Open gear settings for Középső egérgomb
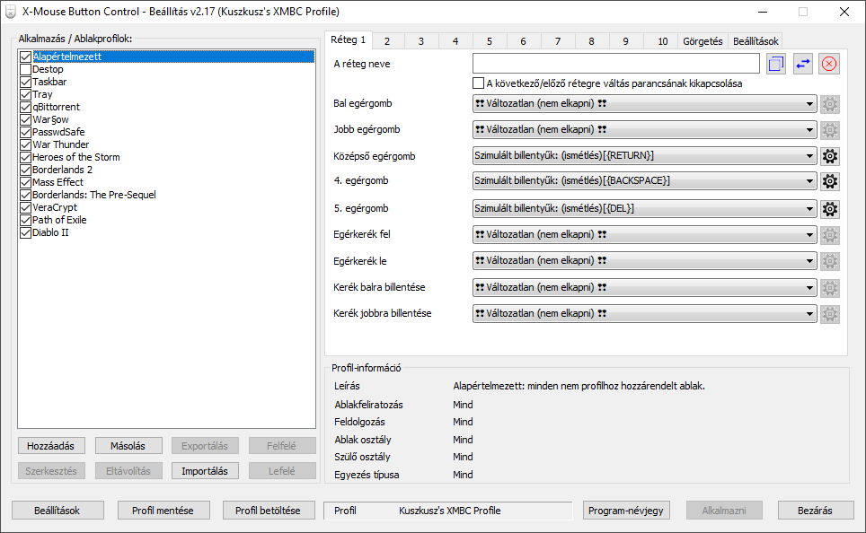 click(x=829, y=156)
